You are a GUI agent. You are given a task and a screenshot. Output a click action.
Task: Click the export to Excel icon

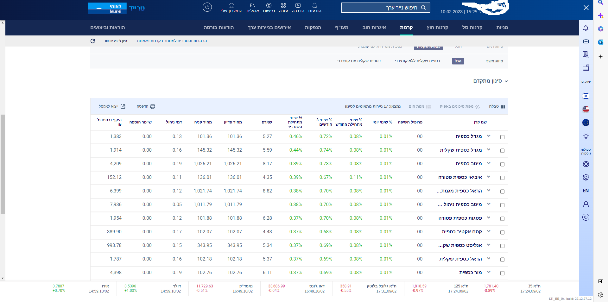pos(123,106)
